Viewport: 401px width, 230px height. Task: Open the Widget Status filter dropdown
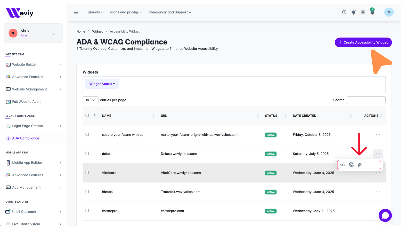[102, 84]
